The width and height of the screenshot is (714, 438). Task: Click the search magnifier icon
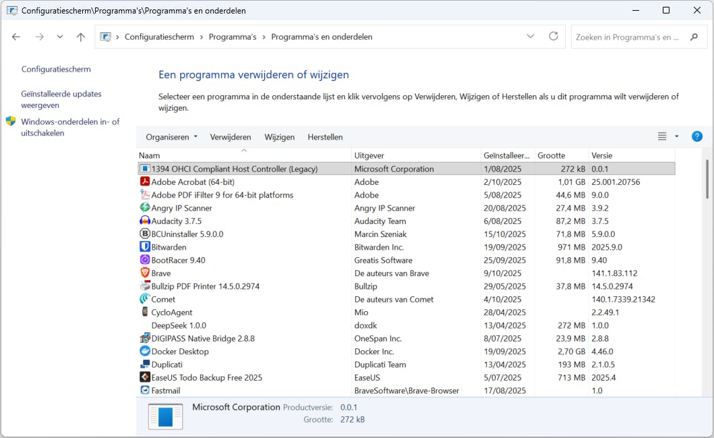(694, 37)
